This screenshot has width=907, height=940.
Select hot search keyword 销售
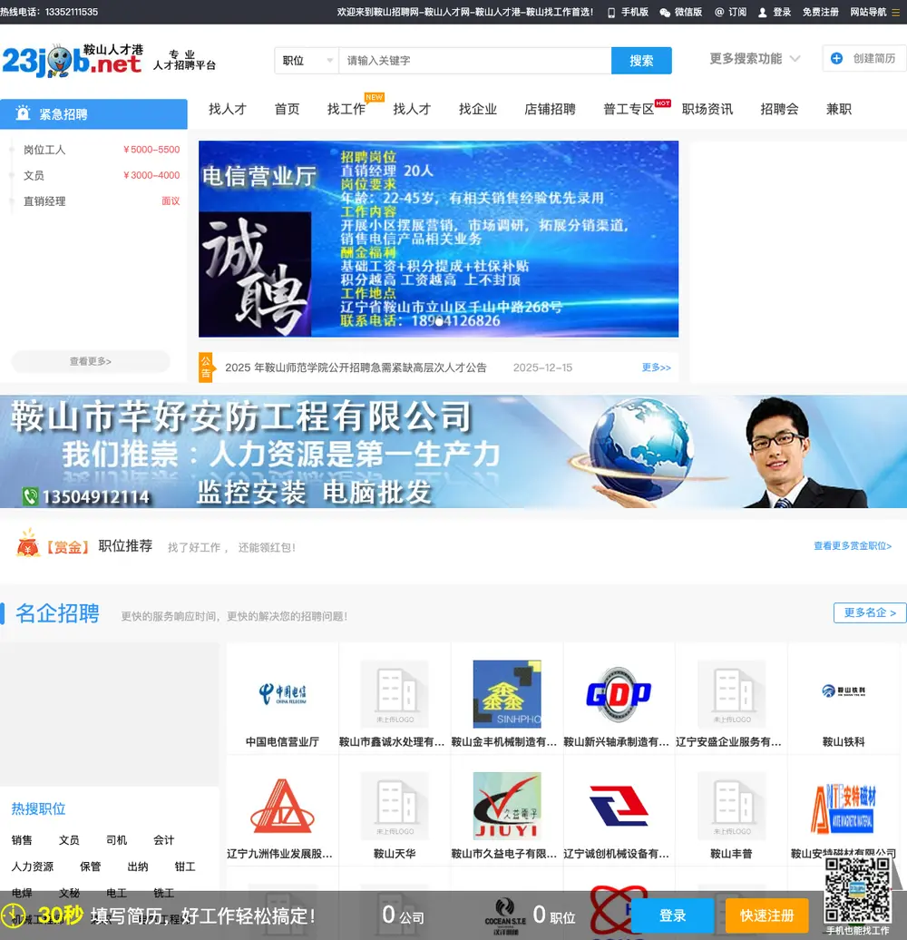[x=22, y=840]
